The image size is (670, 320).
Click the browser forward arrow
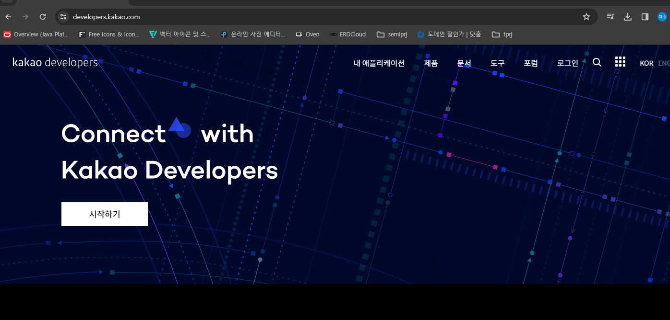click(25, 17)
